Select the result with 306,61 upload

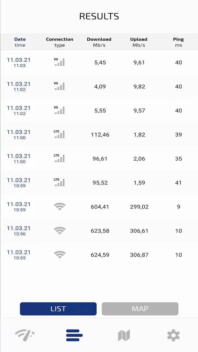[139, 231]
